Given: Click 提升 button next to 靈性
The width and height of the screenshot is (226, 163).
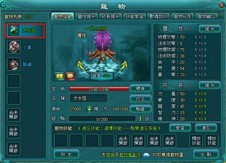Looking at the screenshot, I should 210,29.
